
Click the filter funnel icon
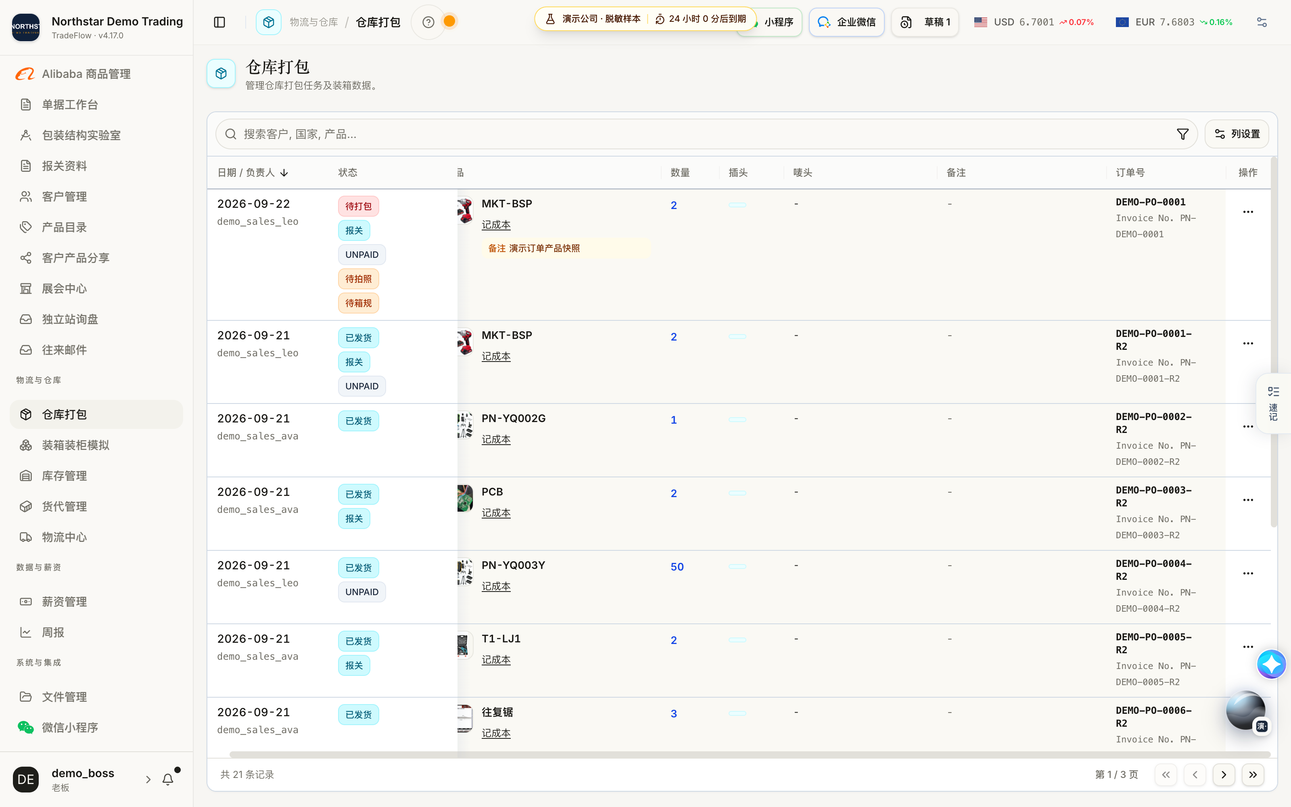tap(1182, 134)
